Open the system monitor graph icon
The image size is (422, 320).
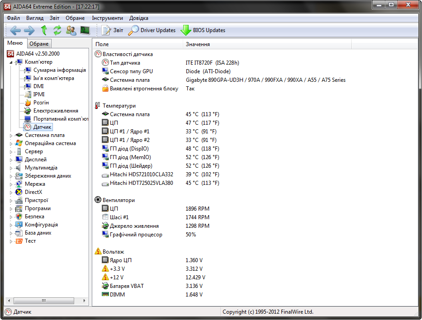(x=85, y=30)
